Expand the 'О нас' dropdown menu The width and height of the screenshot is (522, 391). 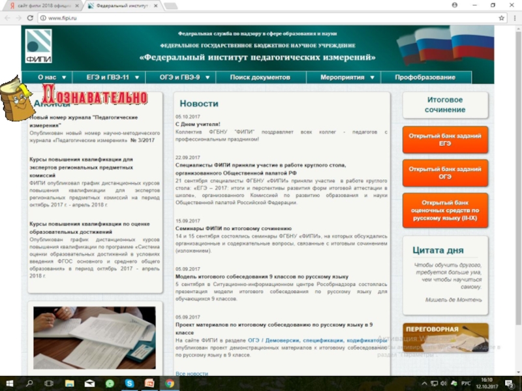(x=52, y=77)
